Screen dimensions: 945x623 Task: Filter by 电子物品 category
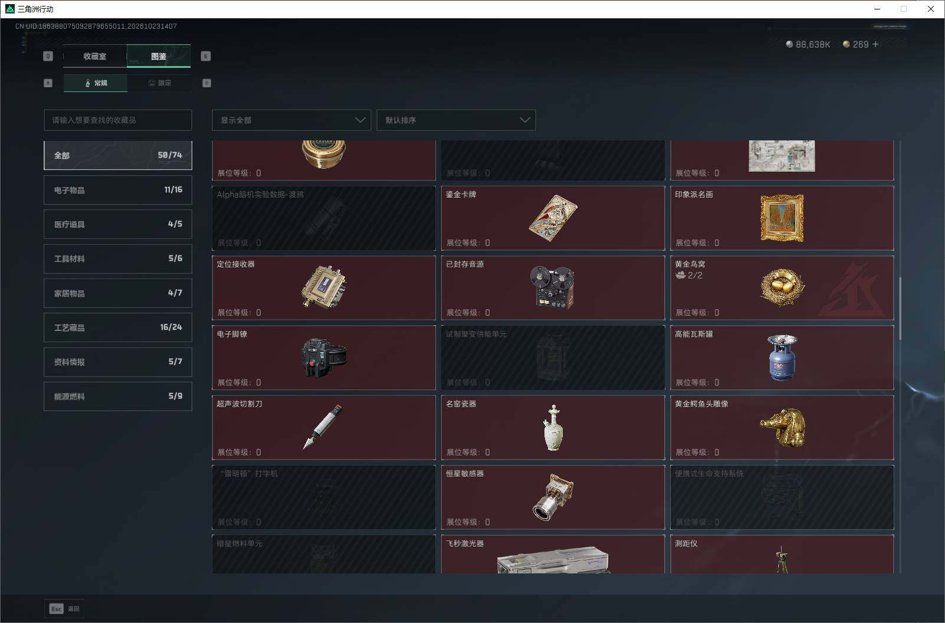[118, 190]
